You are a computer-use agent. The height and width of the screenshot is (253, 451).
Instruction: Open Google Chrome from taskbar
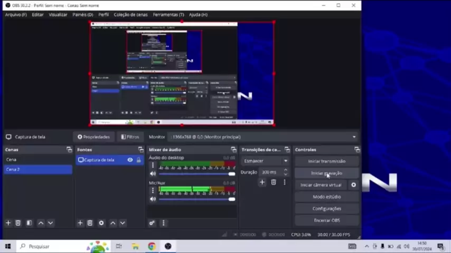[x=152, y=246]
